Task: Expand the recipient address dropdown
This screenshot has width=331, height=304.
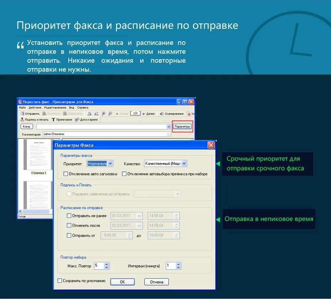Action: pos(168,127)
